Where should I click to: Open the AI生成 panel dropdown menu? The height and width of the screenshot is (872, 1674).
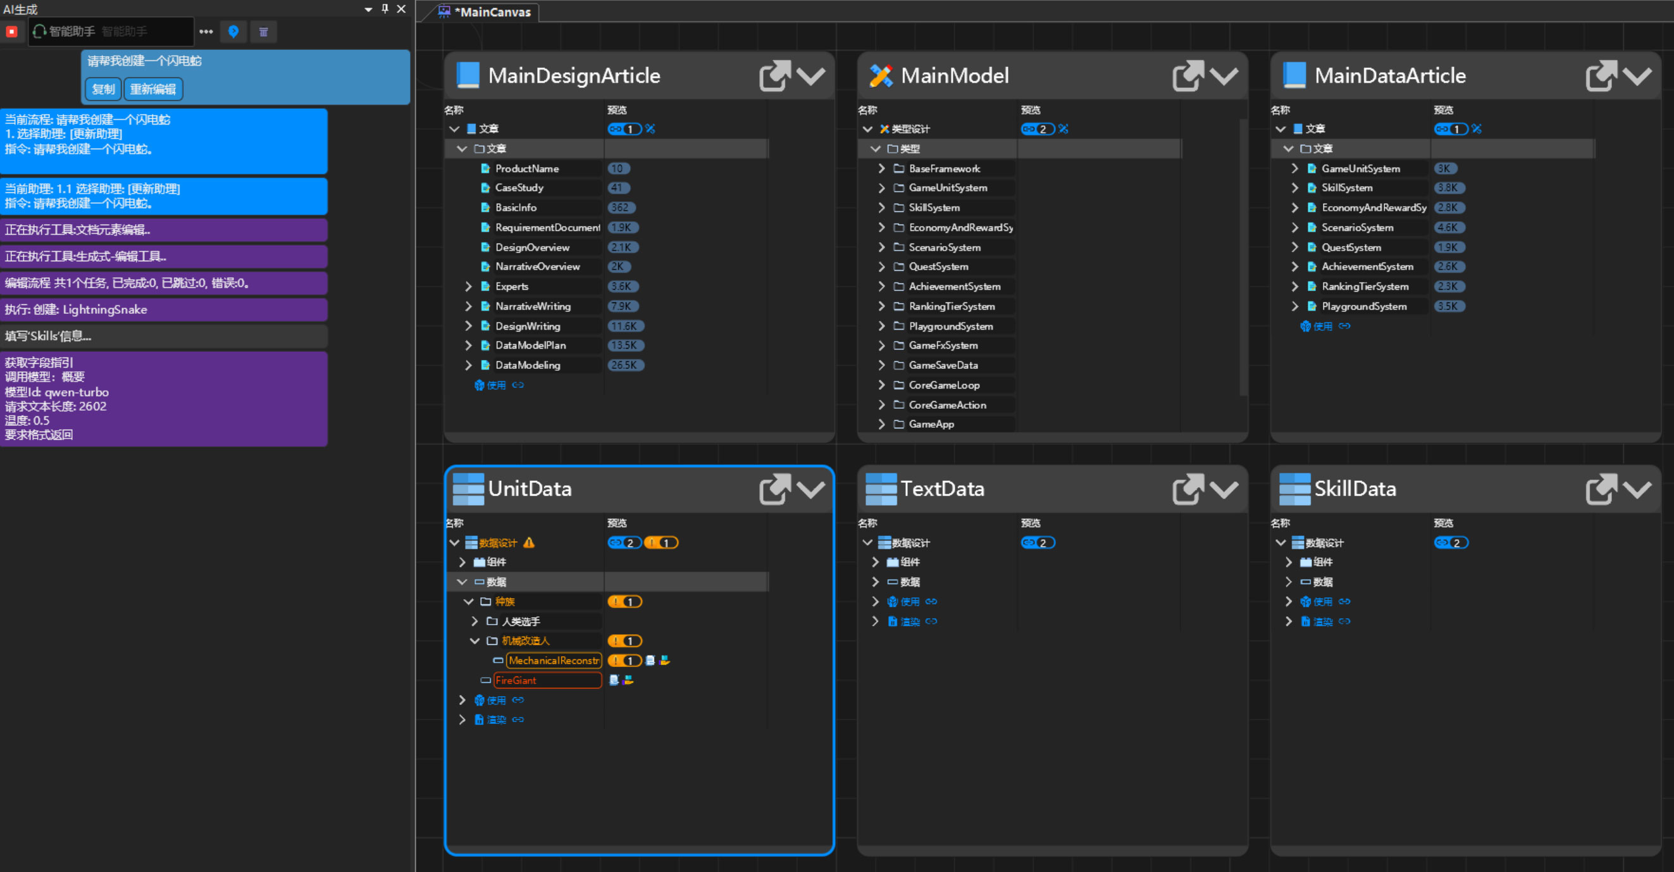point(368,9)
